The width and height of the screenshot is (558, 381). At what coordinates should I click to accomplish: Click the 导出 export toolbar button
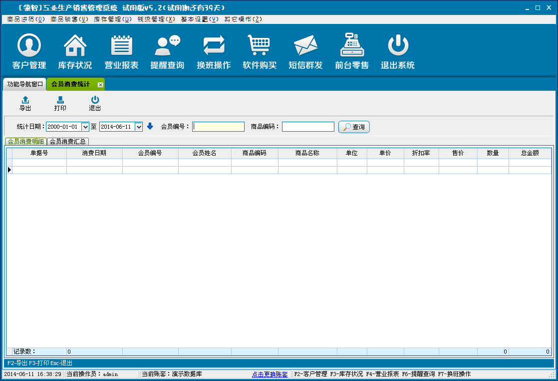click(x=25, y=103)
